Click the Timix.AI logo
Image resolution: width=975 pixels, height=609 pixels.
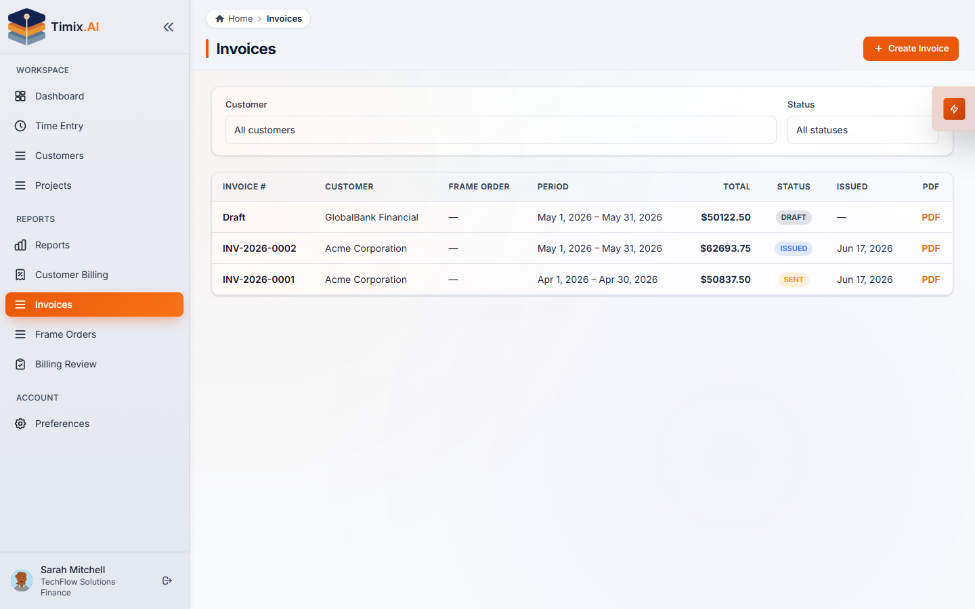pyautogui.click(x=53, y=27)
